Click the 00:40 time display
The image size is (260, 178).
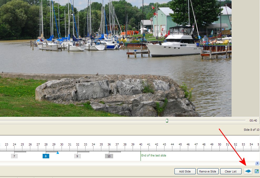click(x=253, y=121)
